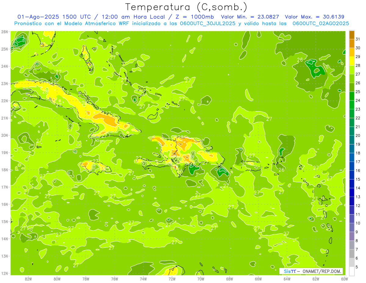Select the 24N latitude label
Screen dimensions: 366x283
(x=4, y=66)
